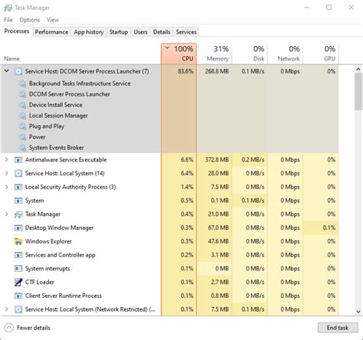
Task: Expand Local Security Authority Process (3)
Action: [x=7, y=187]
